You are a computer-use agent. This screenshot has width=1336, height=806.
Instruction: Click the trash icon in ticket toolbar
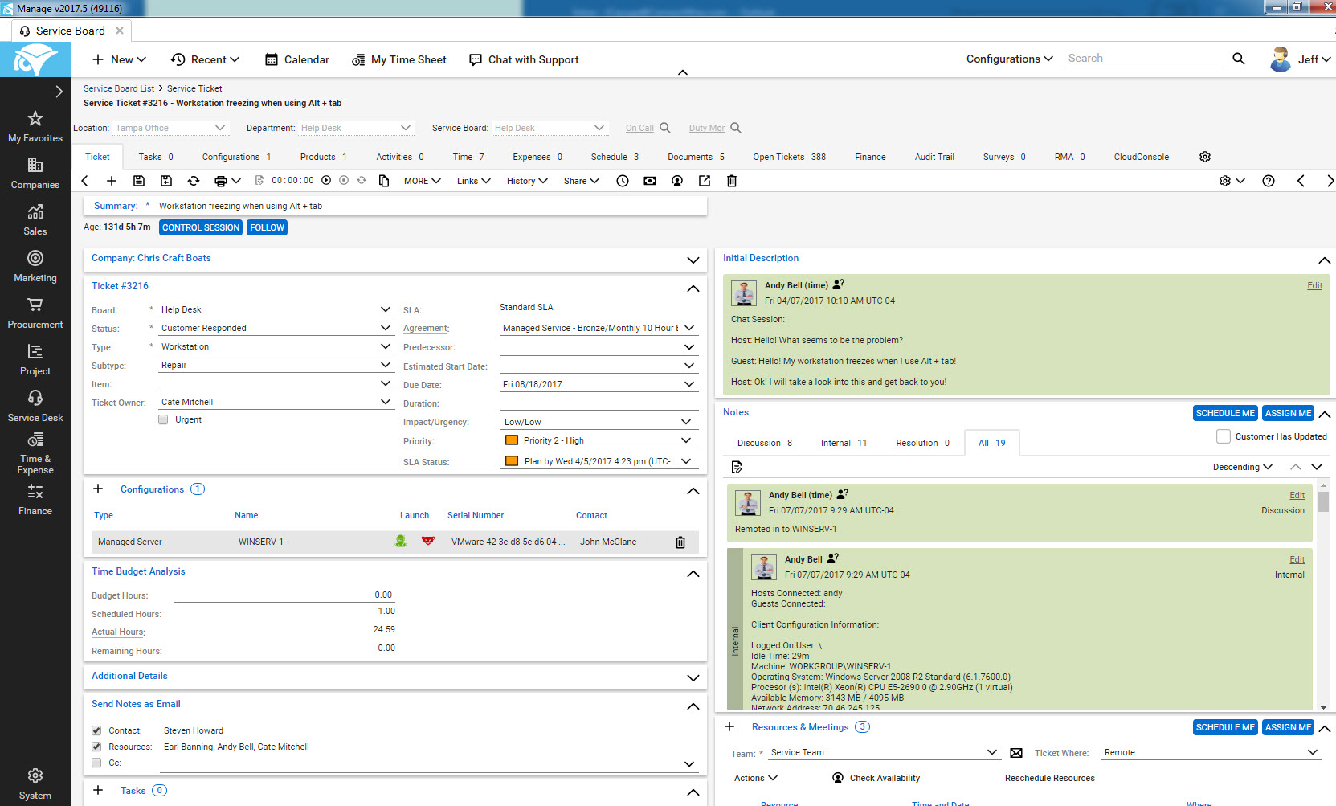[x=732, y=181]
